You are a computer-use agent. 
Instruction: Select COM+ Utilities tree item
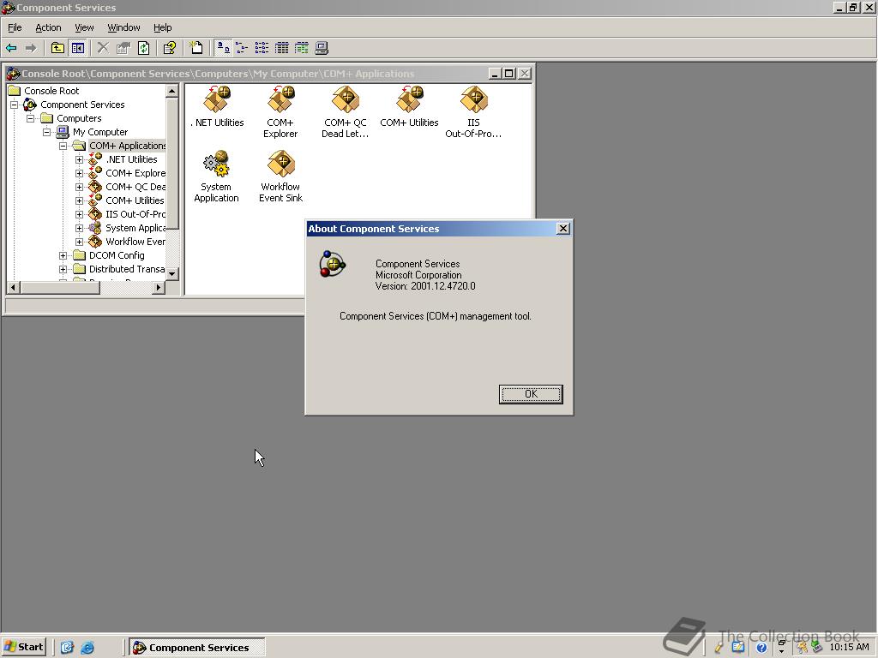pyautogui.click(x=135, y=200)
